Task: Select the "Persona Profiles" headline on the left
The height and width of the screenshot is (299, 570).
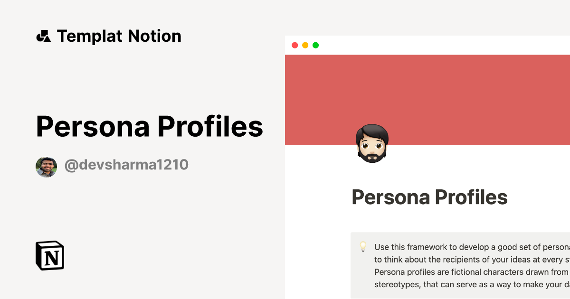Action: [x=150, y=126]
